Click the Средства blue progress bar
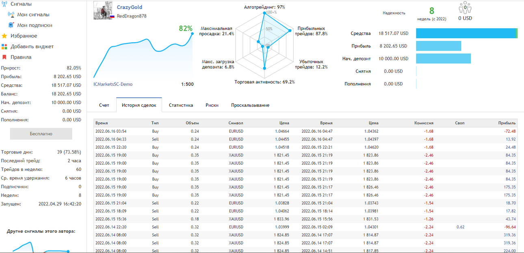 pyautogui.click(x=467, y=34)
